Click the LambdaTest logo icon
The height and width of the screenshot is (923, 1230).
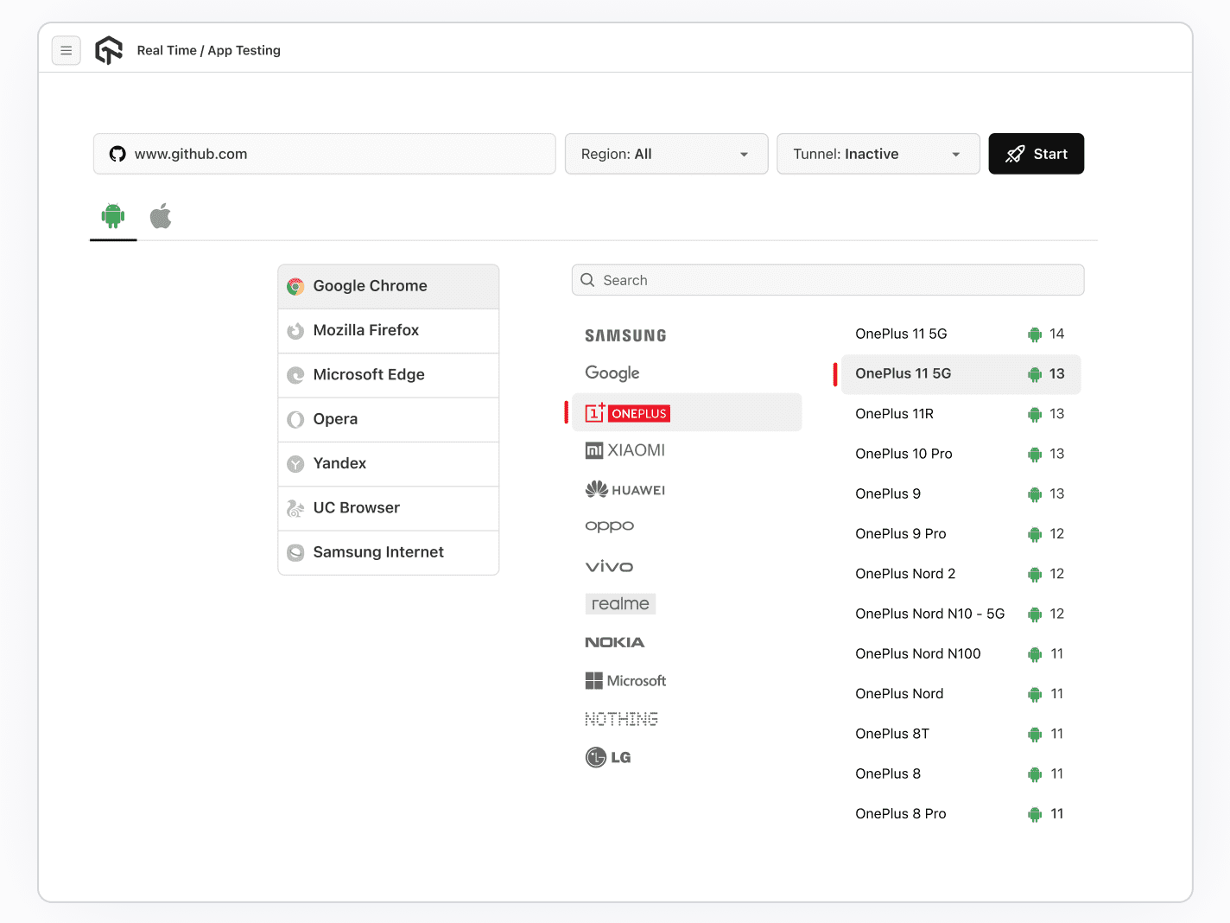[109, 51]
